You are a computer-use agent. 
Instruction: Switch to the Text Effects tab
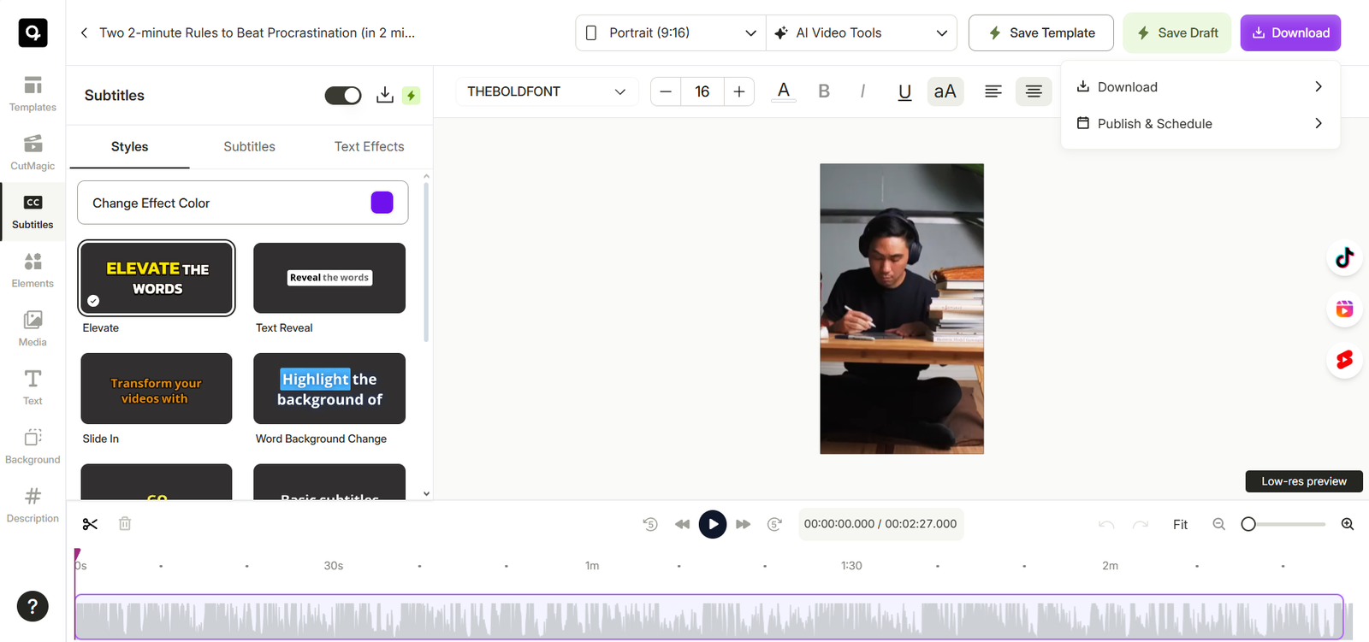[x=369, y=146]
